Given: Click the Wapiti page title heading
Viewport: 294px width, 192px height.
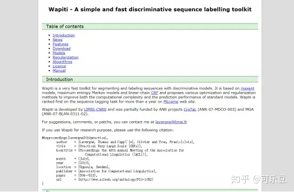Looking at the screenshot, I should pyautogui.click(x=150, y=10).
